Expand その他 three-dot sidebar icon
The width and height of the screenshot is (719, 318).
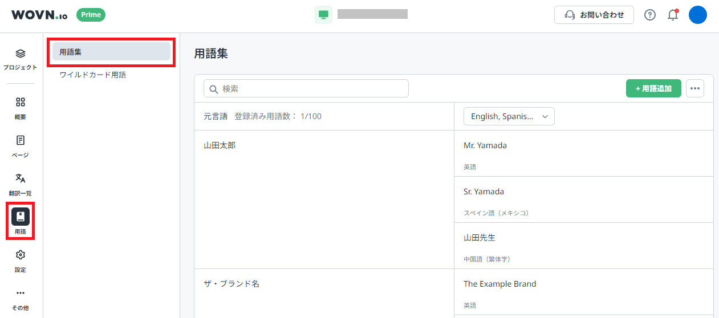(x=21, y=293)
